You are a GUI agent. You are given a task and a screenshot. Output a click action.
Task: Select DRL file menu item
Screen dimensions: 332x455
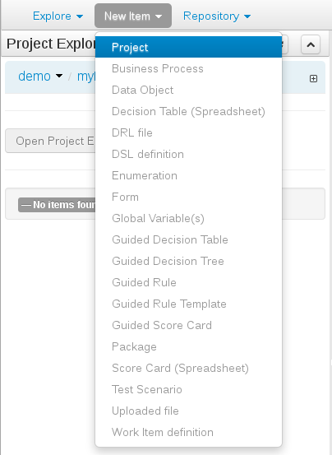pos(188,132)
